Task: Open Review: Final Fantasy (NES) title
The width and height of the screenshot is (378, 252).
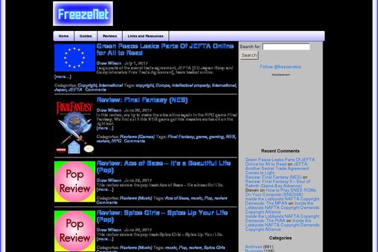Action: click(x=142, y=100)
